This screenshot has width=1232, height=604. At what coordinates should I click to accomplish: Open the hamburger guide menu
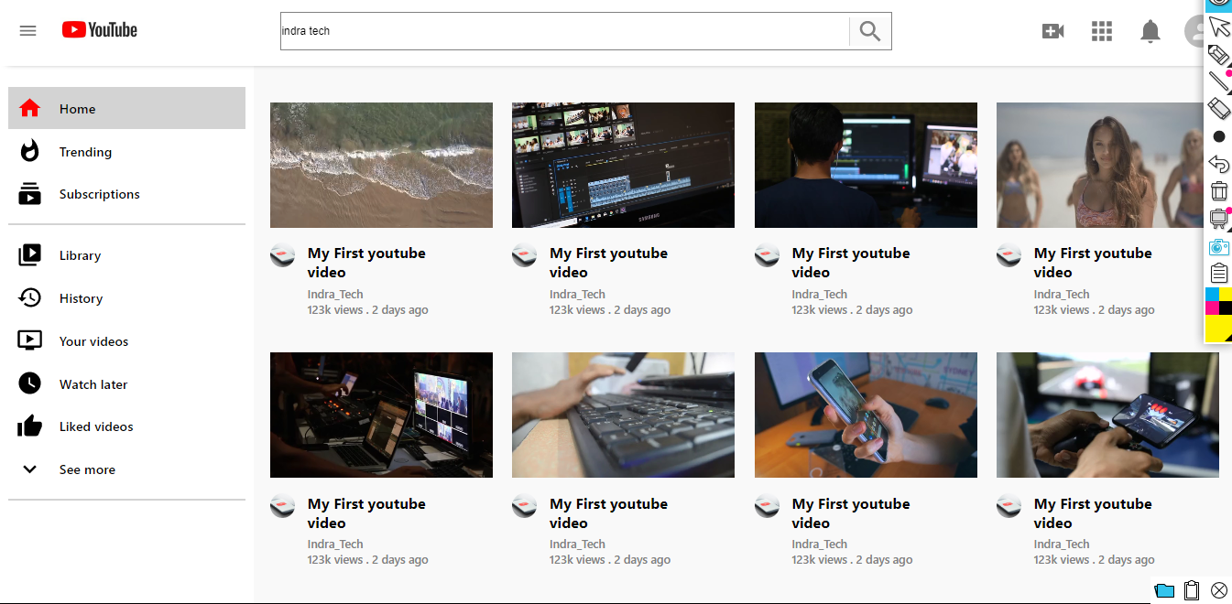(x=27, y=30)
